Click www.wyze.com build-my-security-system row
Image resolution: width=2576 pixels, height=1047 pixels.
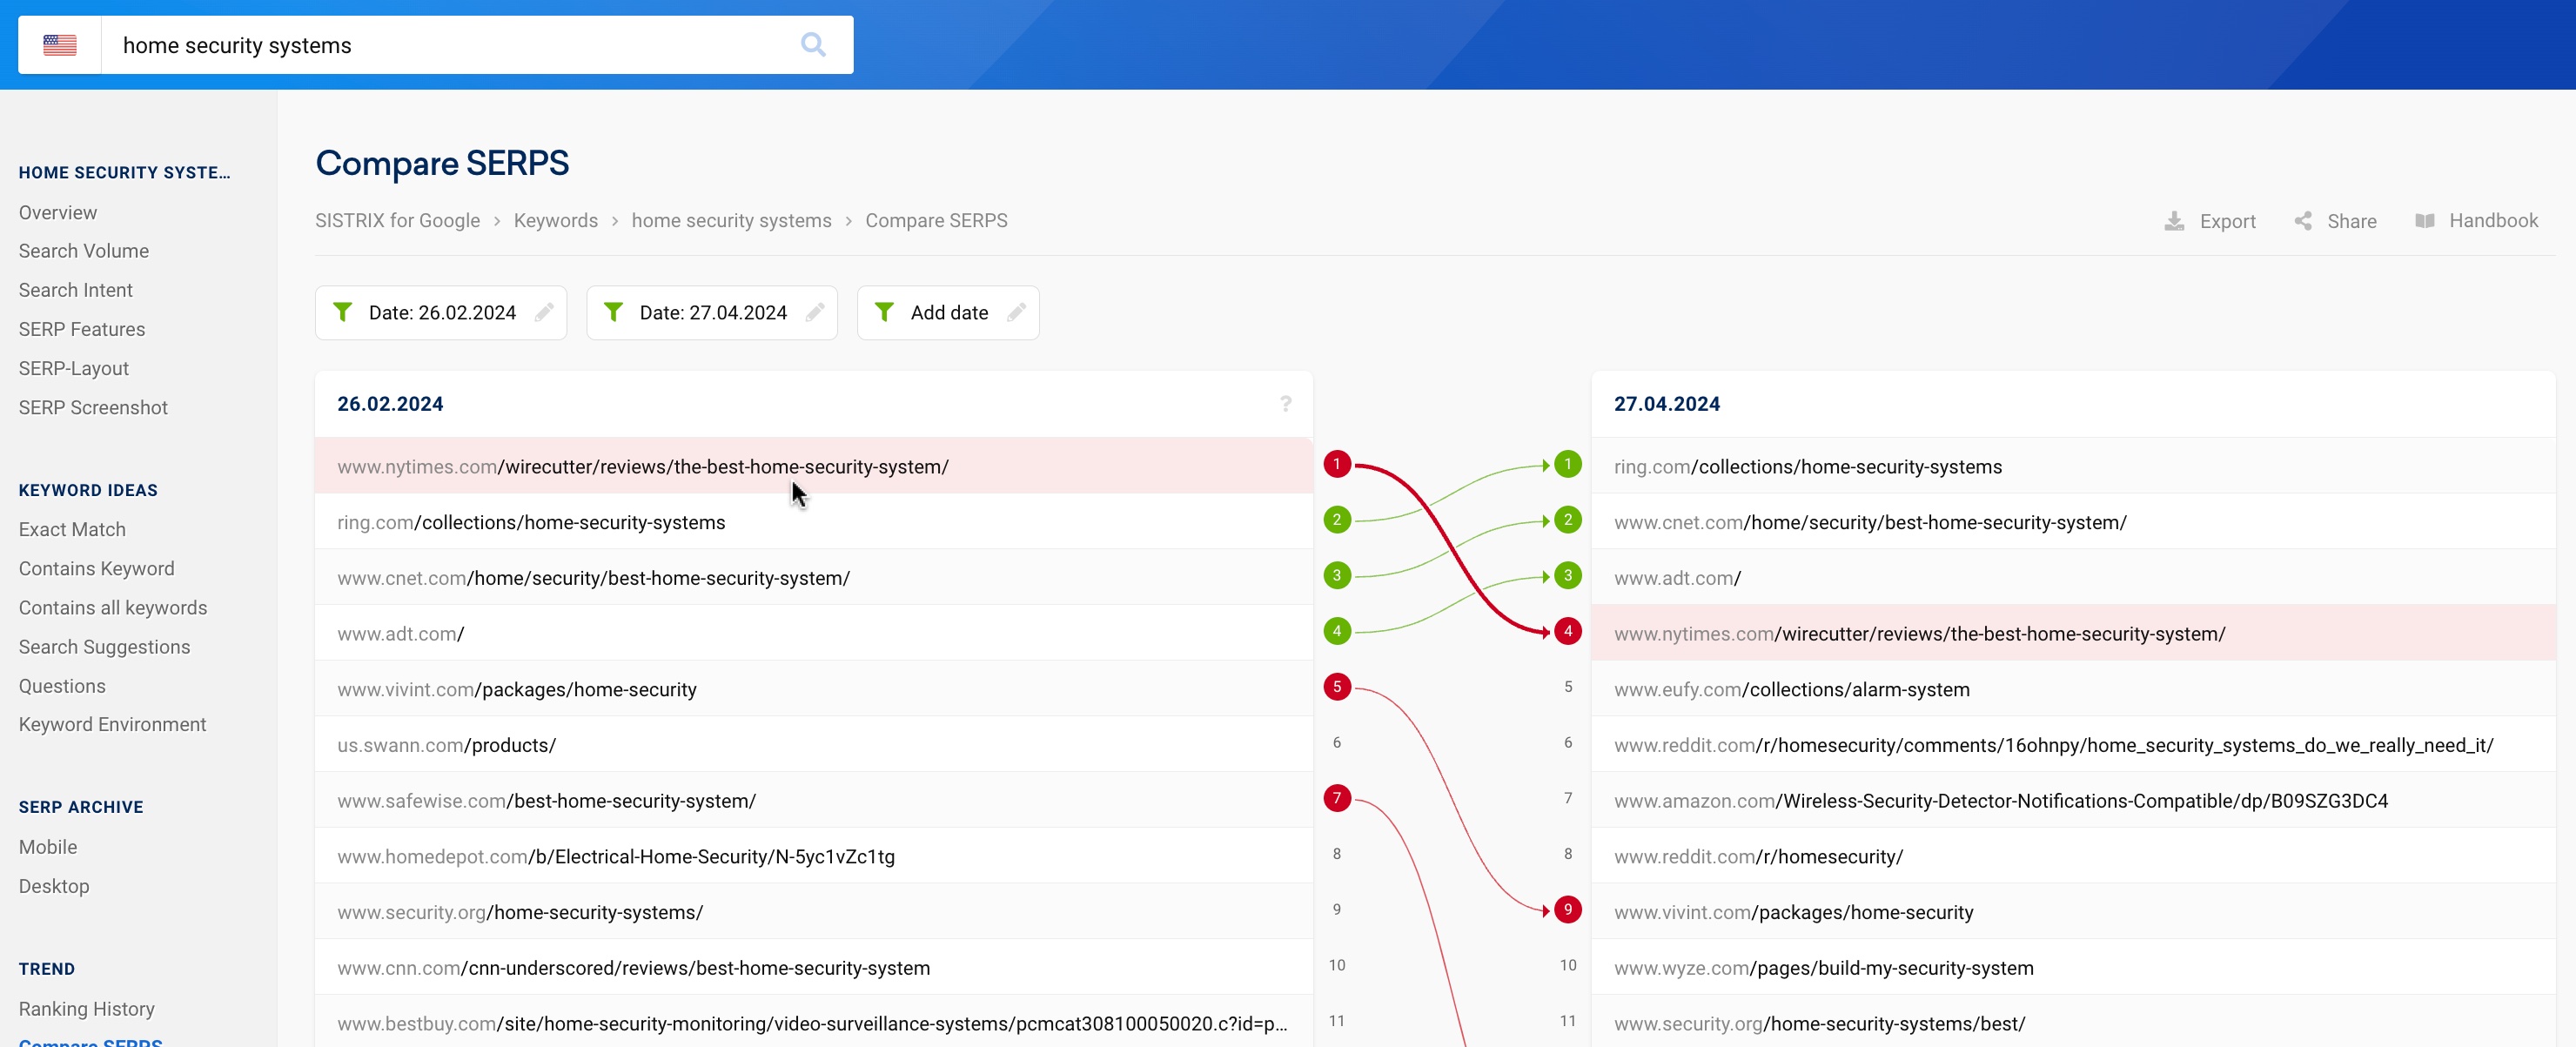(2073, 967)
